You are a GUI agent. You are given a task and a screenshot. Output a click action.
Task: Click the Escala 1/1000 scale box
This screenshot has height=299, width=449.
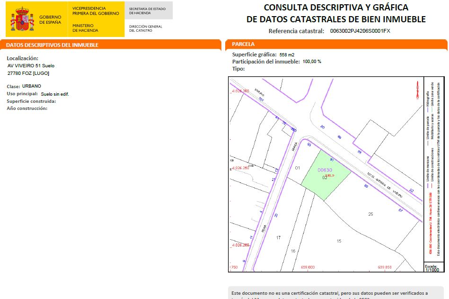(x=431, y=268)
